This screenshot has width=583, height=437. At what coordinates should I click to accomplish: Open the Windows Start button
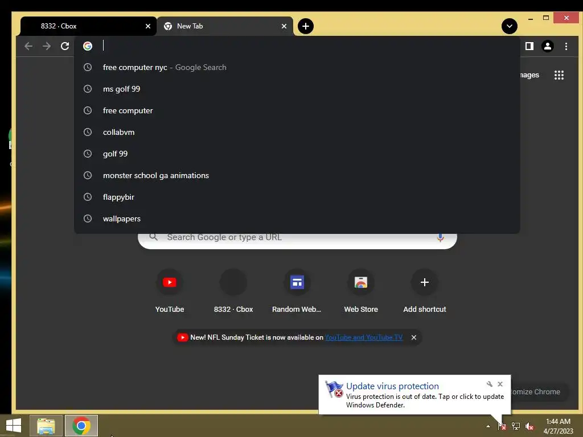(x=14, y=426)
